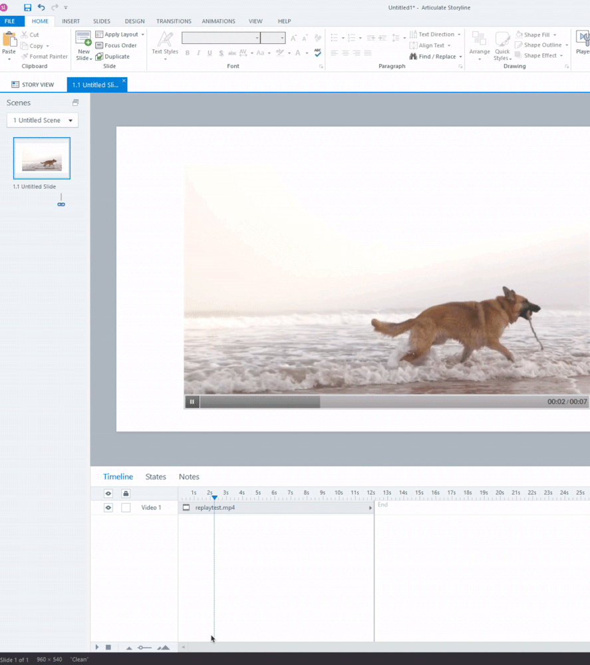Toggle visibility of Video 1 layer
Viewport: 590px width, 665px height.
108,508
